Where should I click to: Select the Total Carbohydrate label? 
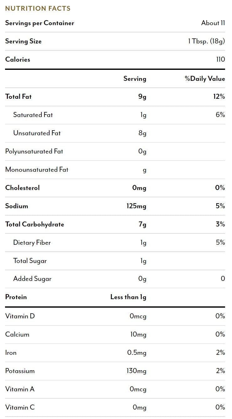tap(35, 224)
